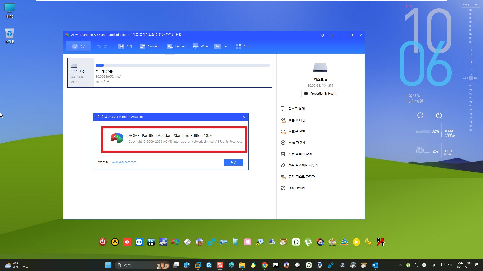Click the NT red key dock icon
Image resolution: width=483 pixels, height=271 pixels.
(x=381, y=242)
